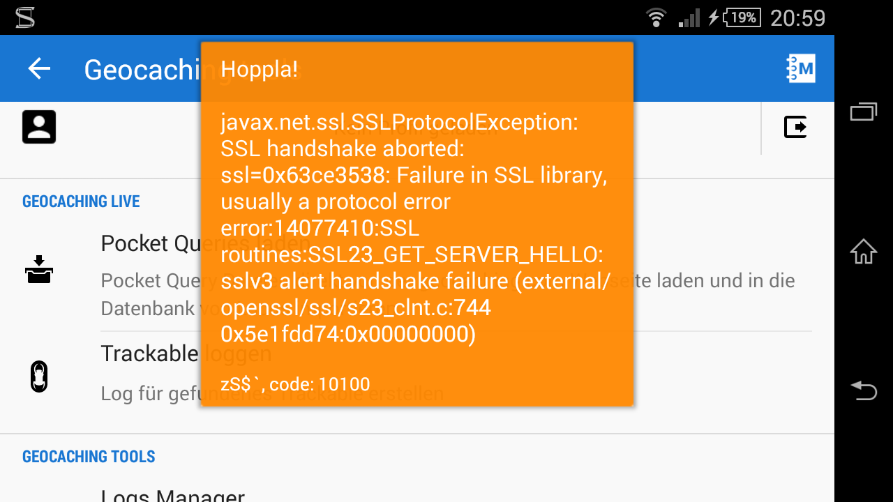Viewport: 893px width, 502px height.
Task: Open the notebook M icon in the toolbar
Action: 800,68
